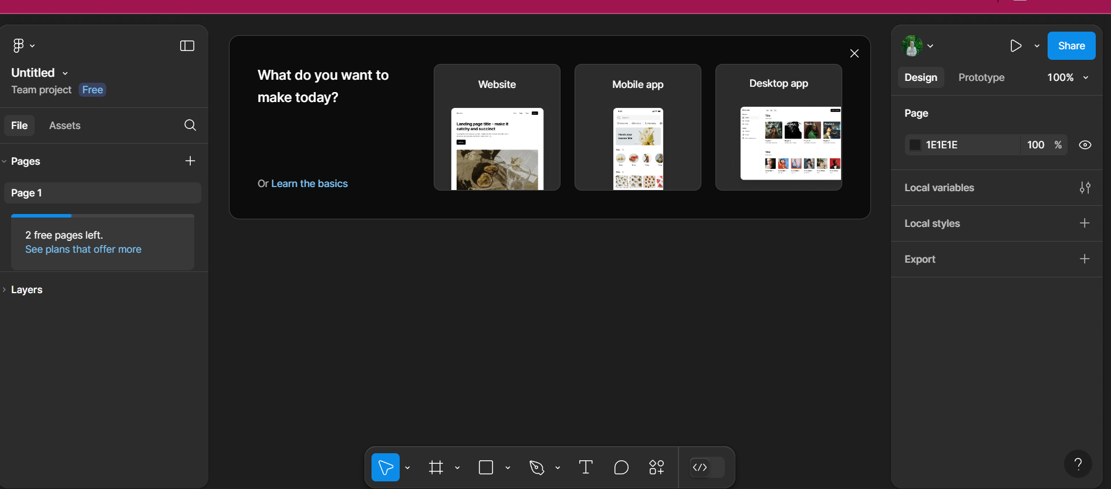Present prototype with play icon
Image resolution: width=1111 pixels, height=489 pixels.
pos(1016,46)
